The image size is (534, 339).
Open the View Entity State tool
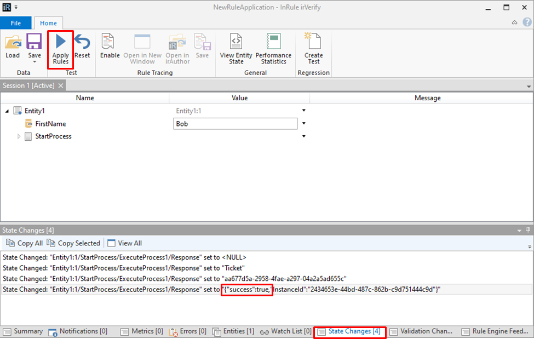[x=236, y=43]
